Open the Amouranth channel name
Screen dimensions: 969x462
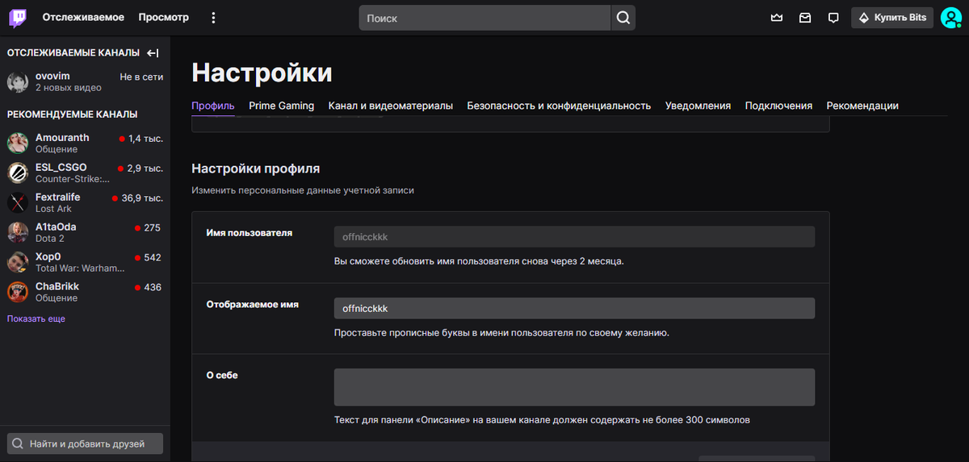click(62, 138)
